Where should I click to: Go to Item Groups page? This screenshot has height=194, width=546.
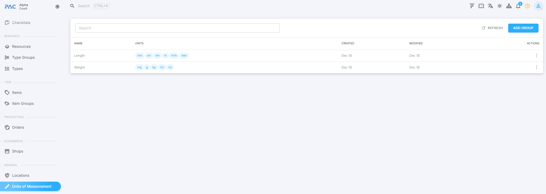click(x=23, y=104)
